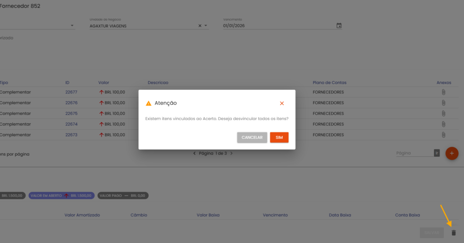Click the attachment paperclip for ID 22675

tap(443, 113)
